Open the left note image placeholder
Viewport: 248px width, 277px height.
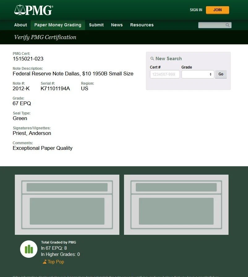pos(67,205)
